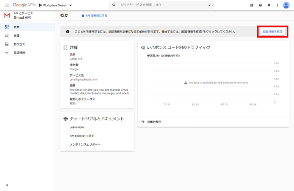
Task: Select the 認証情報 credentials sidebar item
Action: [27, 52]
